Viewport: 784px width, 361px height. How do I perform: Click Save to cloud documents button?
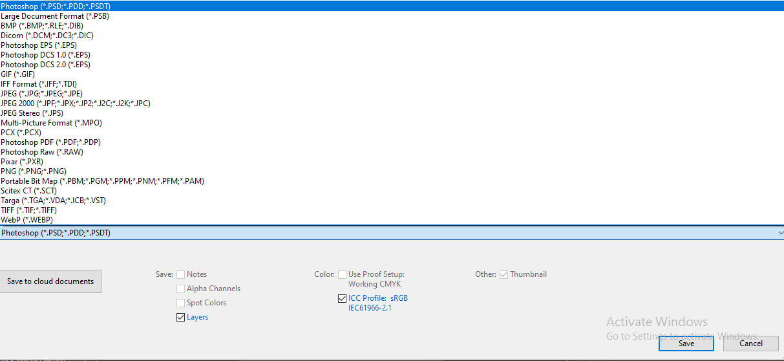(50, 281)
